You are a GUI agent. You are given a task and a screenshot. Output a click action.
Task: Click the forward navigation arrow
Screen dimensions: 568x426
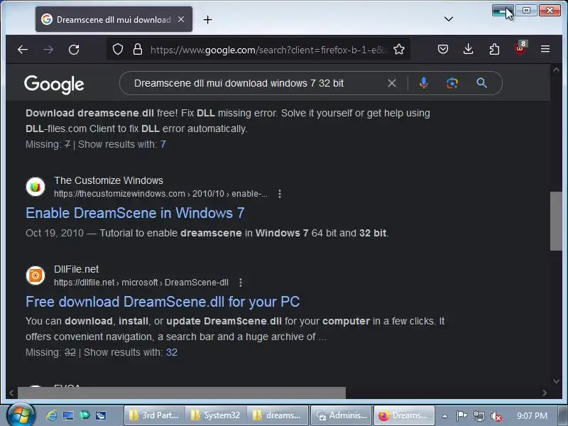tap(48, 50)
